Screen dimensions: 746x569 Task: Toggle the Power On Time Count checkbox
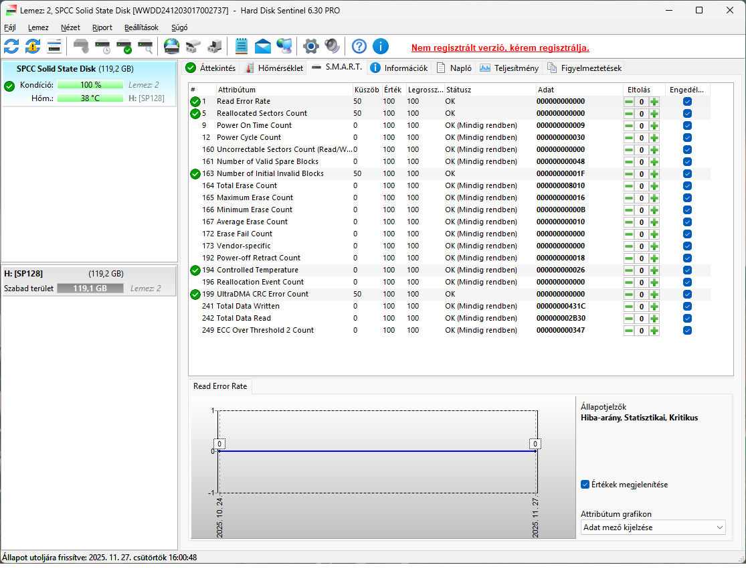tap(687, 126)
